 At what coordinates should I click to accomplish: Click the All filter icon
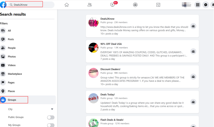coord(3,31)
